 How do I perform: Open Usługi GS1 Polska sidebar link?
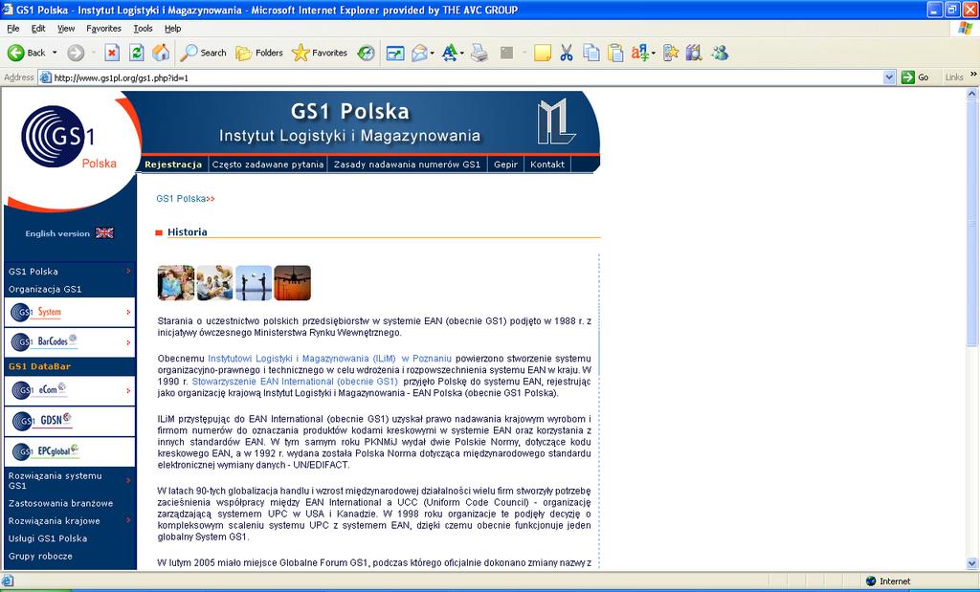48,538
